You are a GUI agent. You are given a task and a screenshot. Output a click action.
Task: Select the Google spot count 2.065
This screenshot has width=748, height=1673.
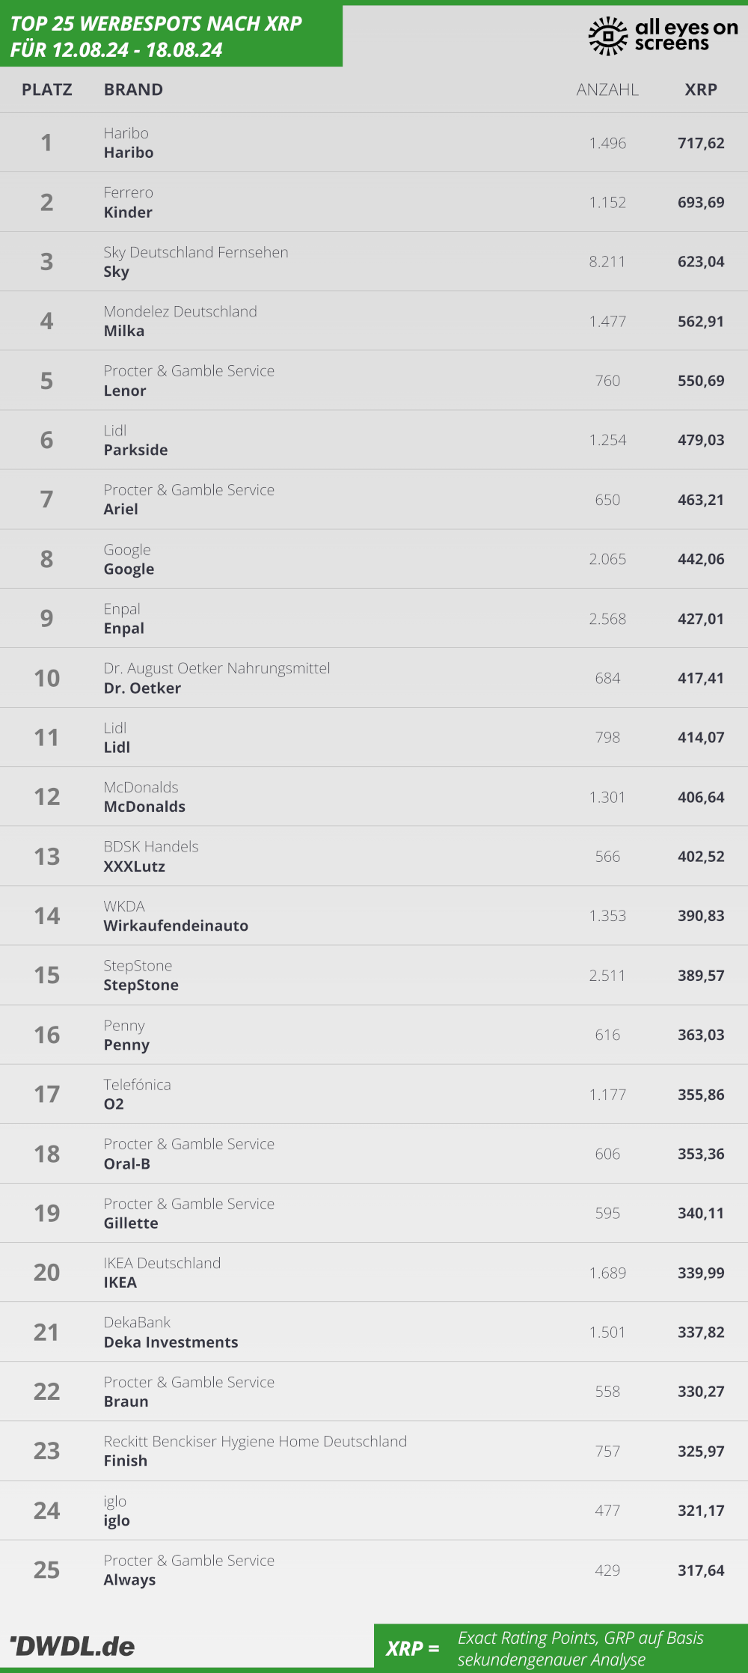pos(607,559)
